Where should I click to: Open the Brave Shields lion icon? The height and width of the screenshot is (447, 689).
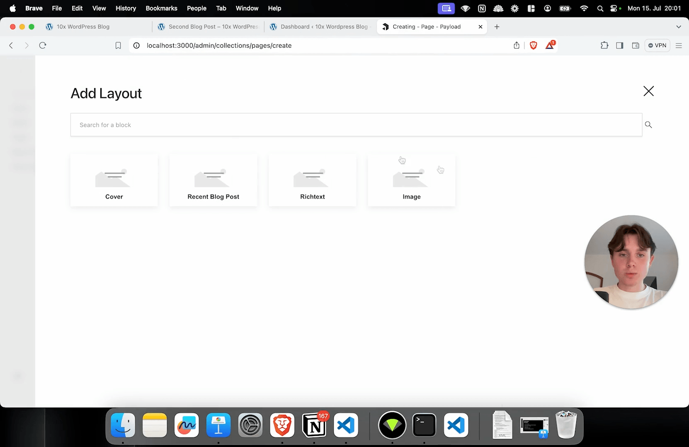pos(534,46)
